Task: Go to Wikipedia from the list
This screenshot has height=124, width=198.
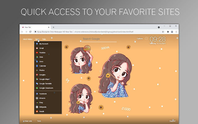Action: click(48, 107)
